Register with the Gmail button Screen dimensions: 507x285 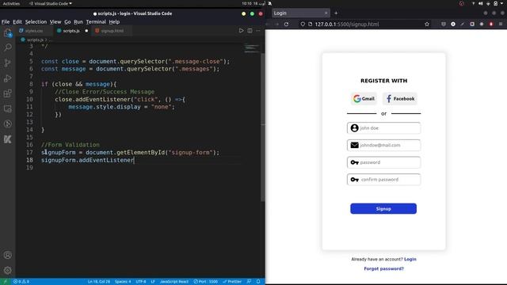364,98
